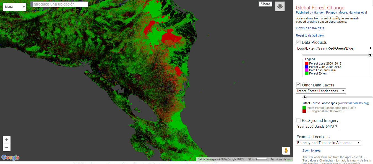Zoom out using the minus icon

pos(7,147)
